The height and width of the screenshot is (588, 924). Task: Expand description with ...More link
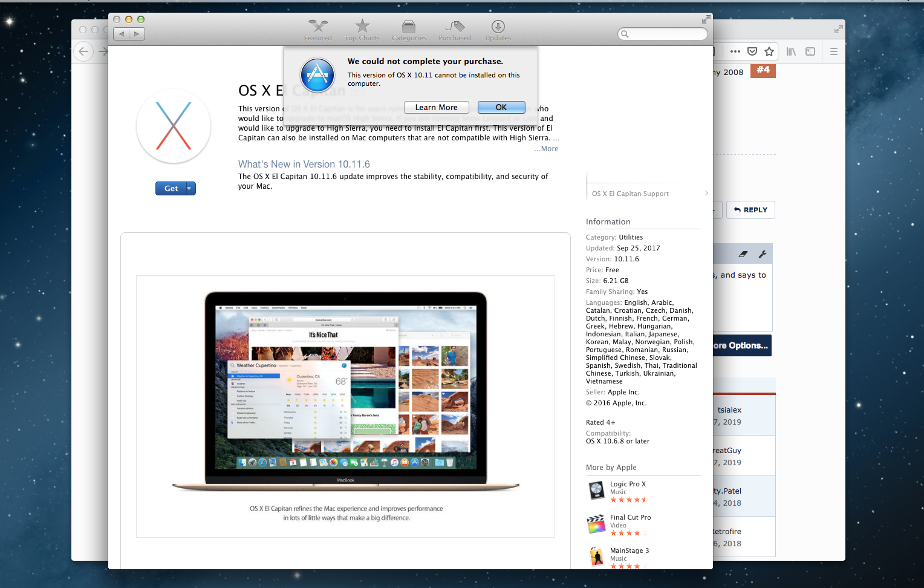(x=546, y=149)
